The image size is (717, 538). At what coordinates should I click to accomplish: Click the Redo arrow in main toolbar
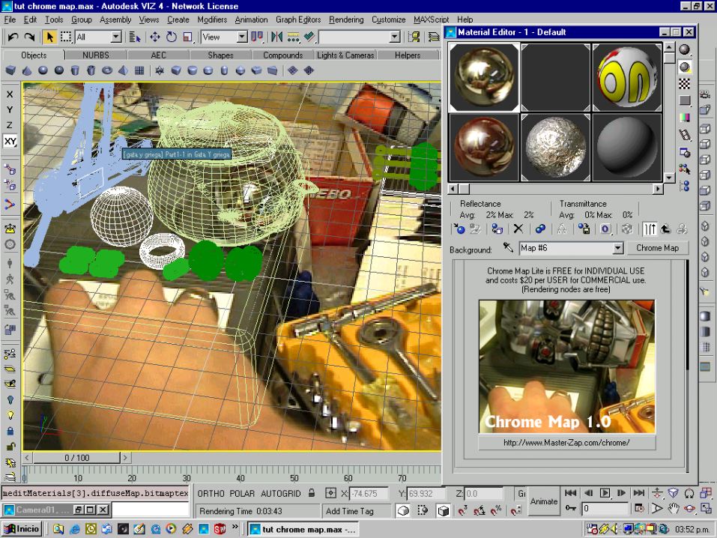click(30, 37)
